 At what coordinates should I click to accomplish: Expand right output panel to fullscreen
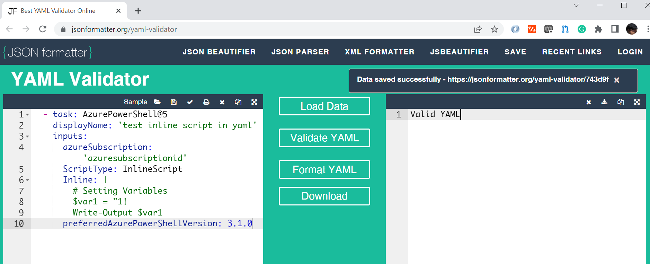tap(637, 102)
